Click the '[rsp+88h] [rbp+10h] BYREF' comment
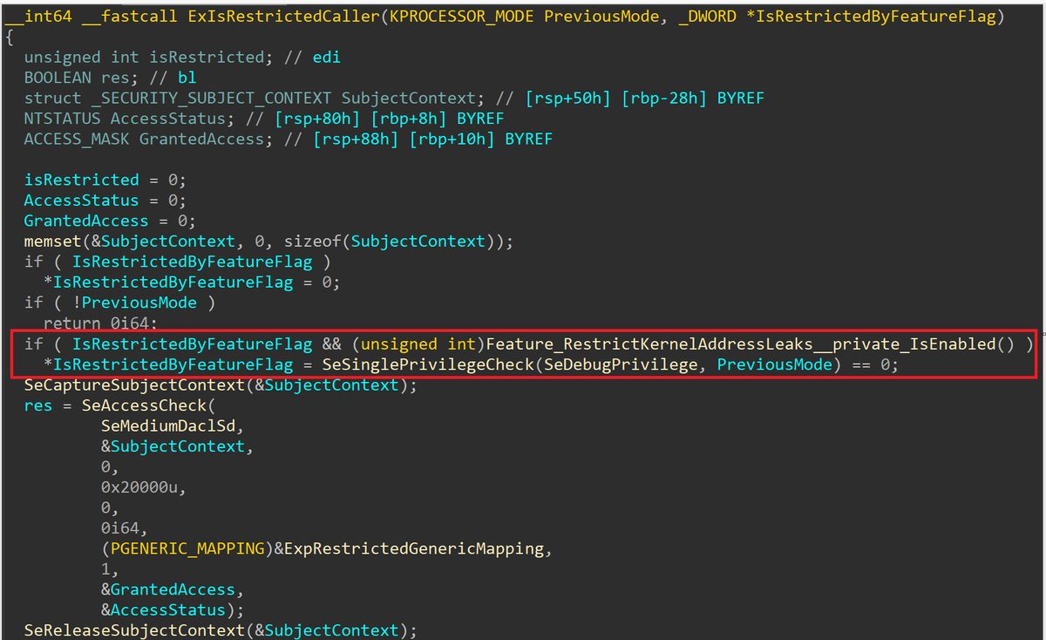This screenshot has height=640, width=1046. pos(432,139)
